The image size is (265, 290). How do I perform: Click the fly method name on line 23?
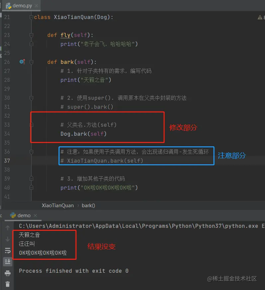point(66,35)
